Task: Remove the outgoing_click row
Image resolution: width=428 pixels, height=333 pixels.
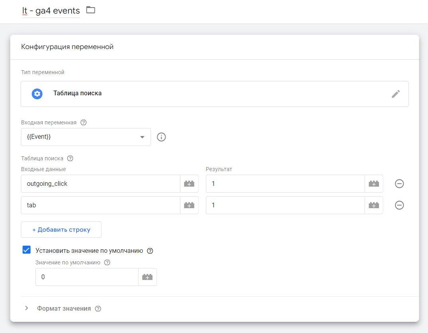Action: coord(399,184)
